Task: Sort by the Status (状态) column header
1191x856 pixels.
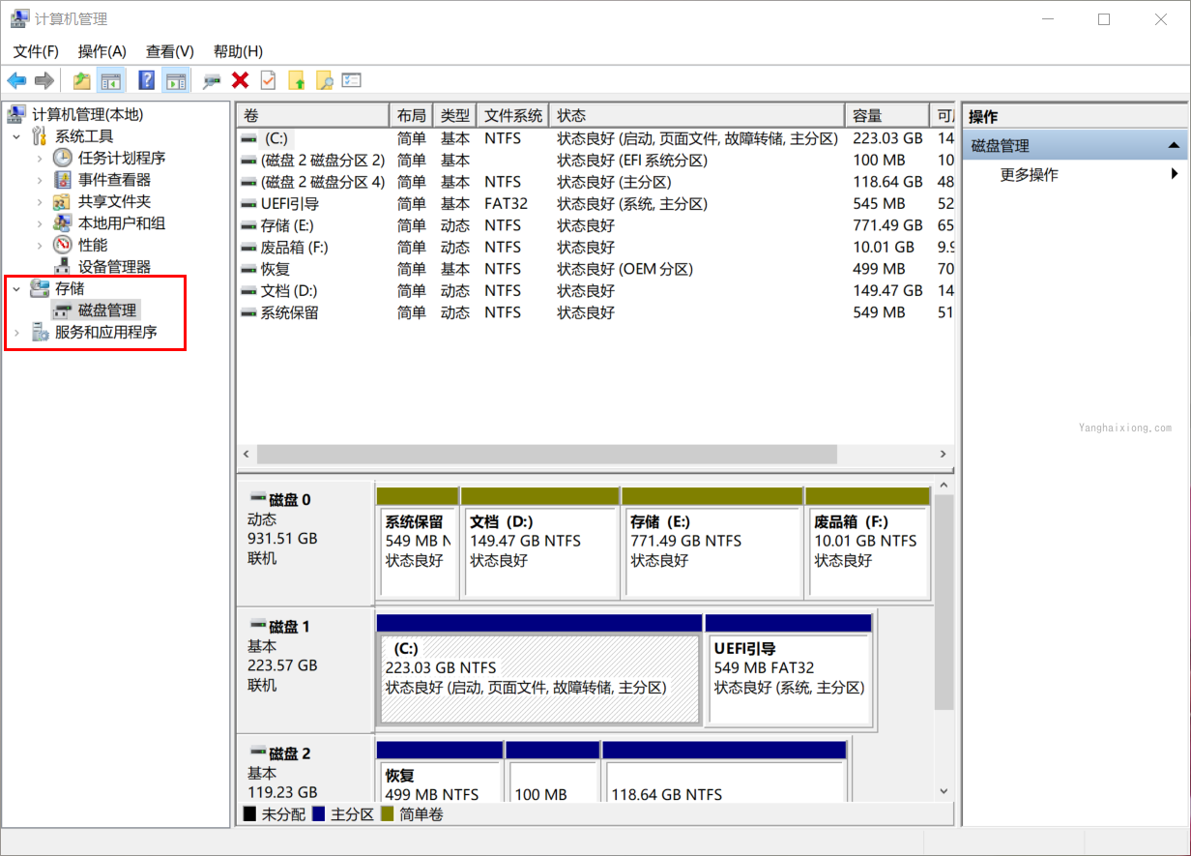Action: (697, 116)
